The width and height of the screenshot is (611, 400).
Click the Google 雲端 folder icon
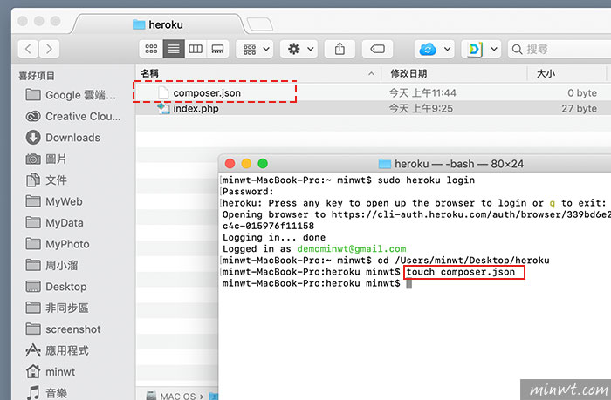(x=33, y=94)
